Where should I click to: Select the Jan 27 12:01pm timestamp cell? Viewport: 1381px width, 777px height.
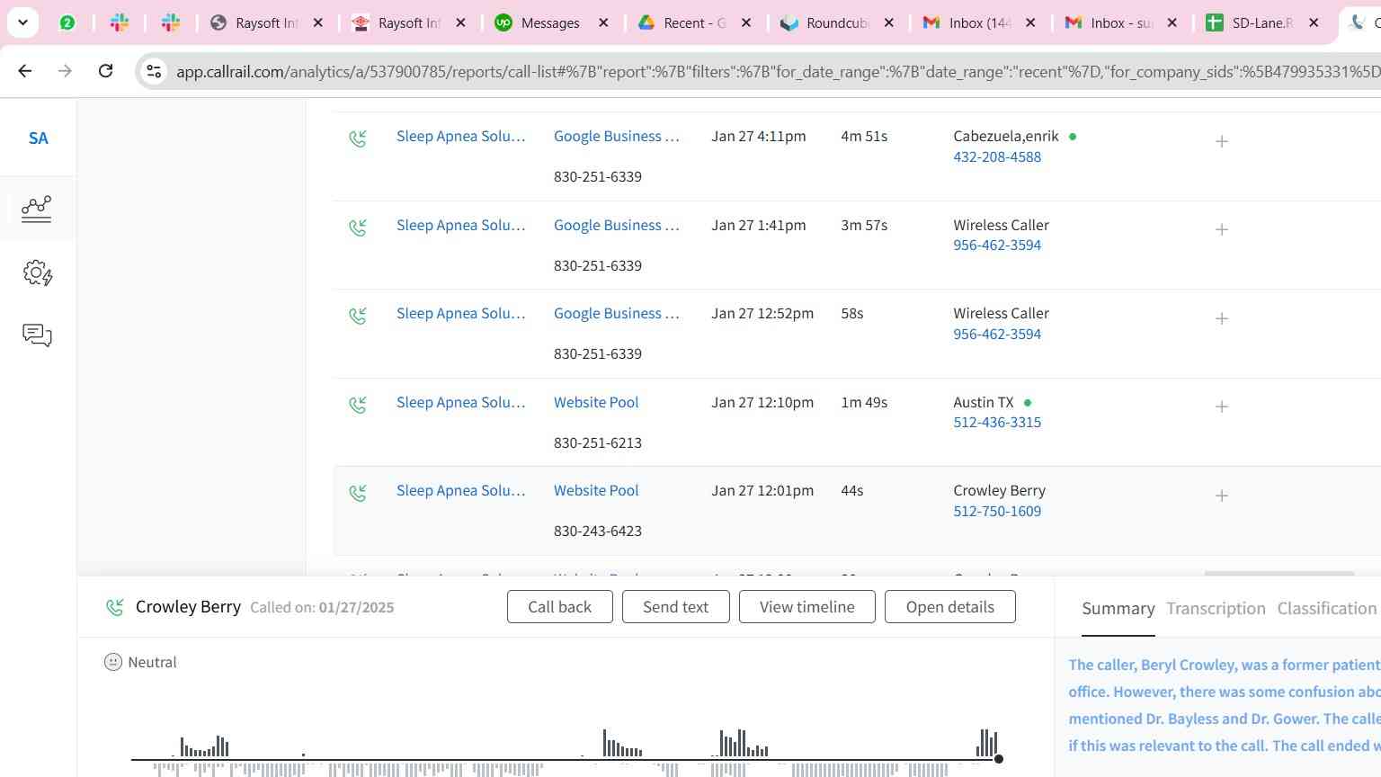point(762,490)
